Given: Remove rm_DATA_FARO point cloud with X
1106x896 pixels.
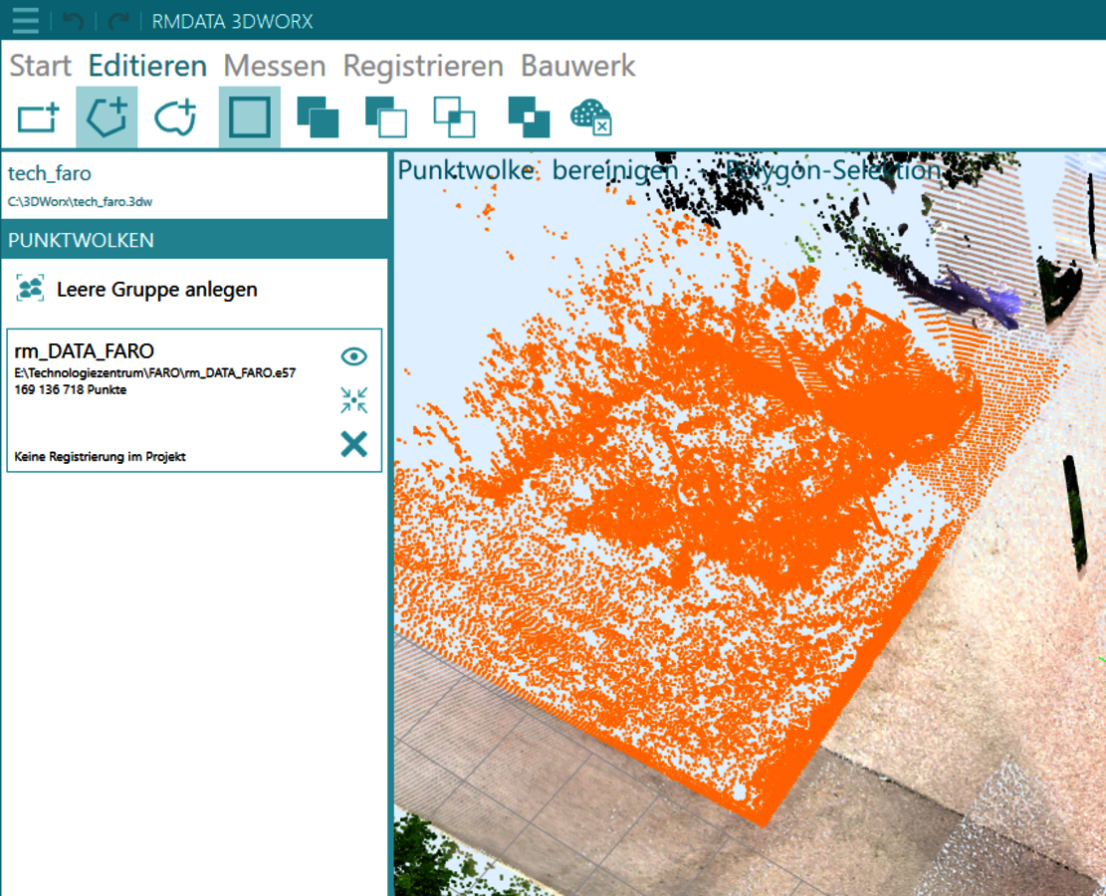Looking at the screenshot, I should coord(353,444).
